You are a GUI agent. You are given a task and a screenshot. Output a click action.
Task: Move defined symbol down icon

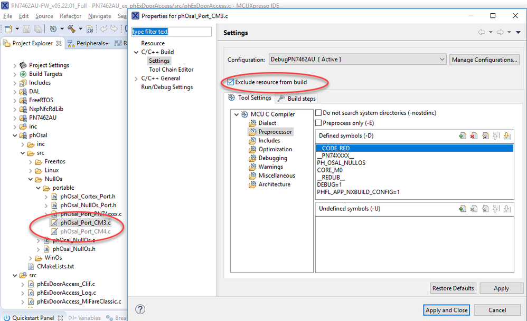(x=507, y=136)
